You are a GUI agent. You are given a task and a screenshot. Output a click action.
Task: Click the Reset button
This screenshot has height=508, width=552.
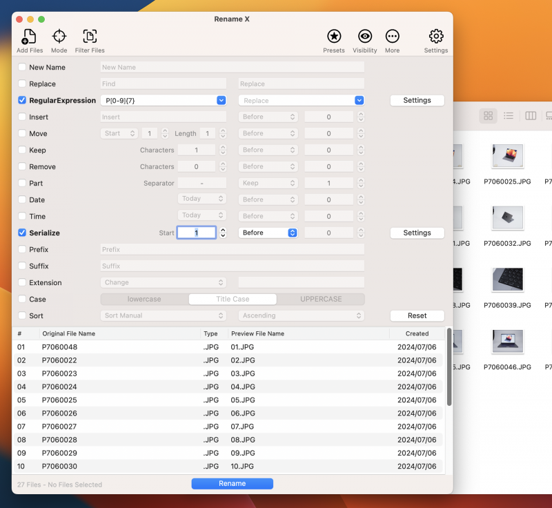click(x=417, y=315)
